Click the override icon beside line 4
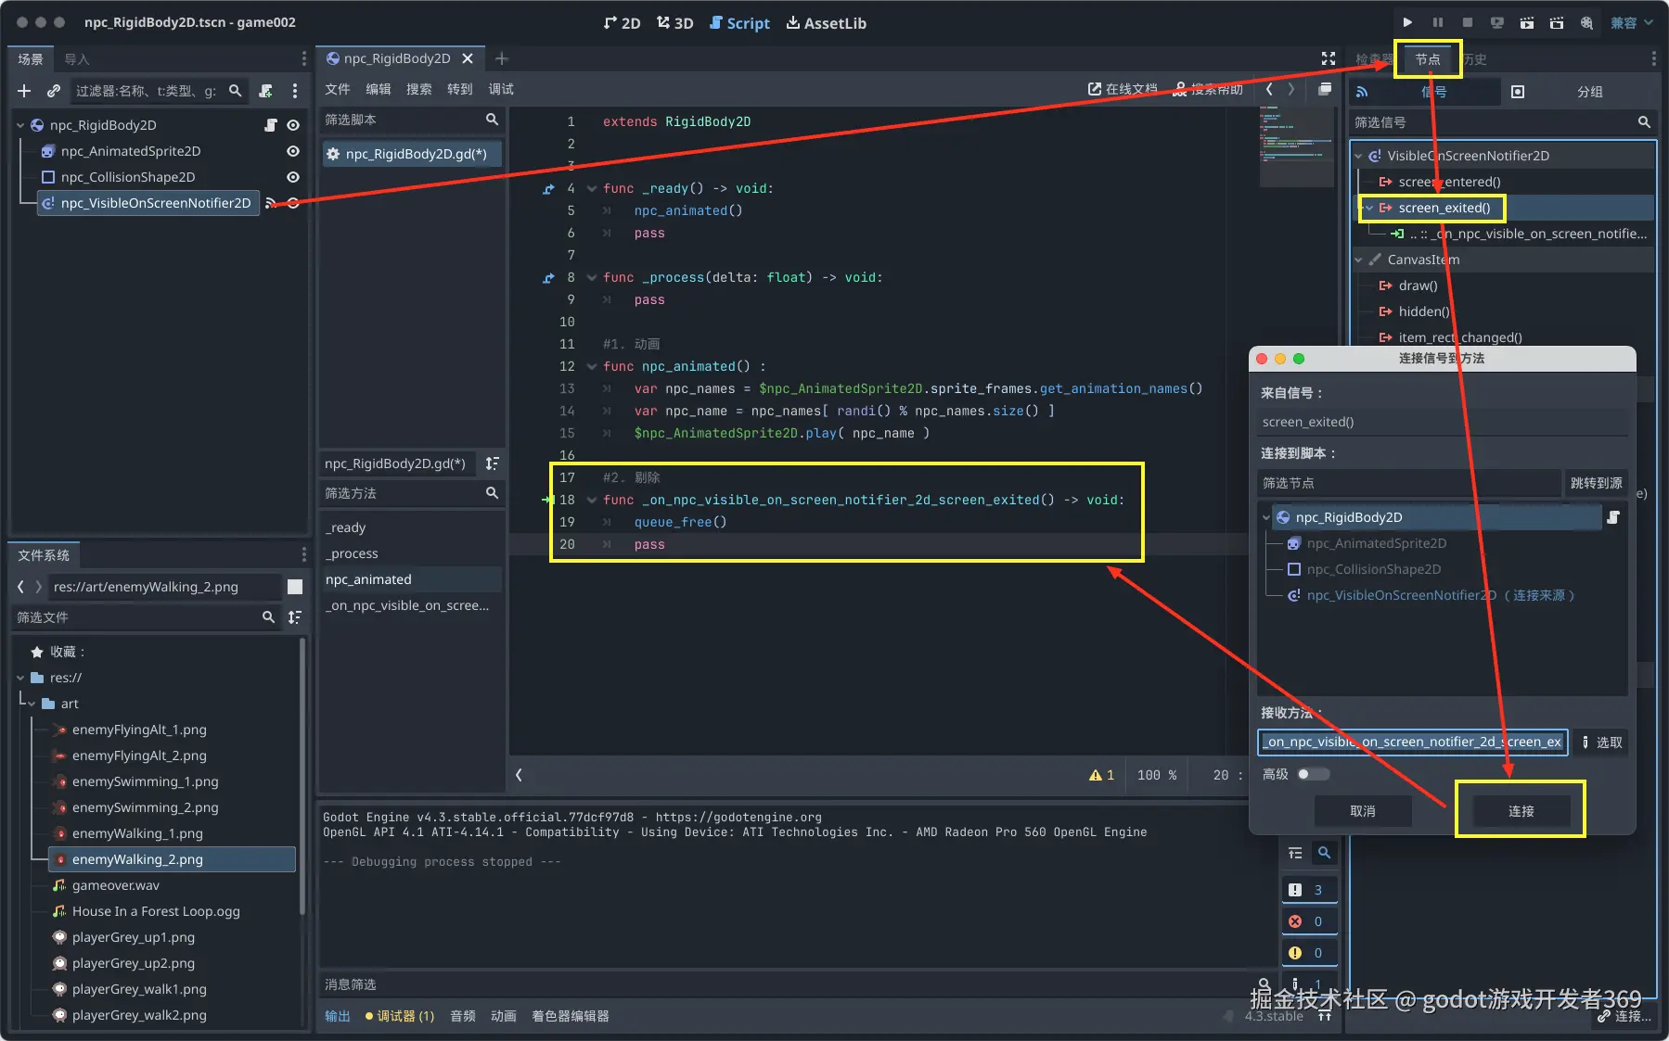This screenshot has width=1669, height=1041. (x=548, y=188)
